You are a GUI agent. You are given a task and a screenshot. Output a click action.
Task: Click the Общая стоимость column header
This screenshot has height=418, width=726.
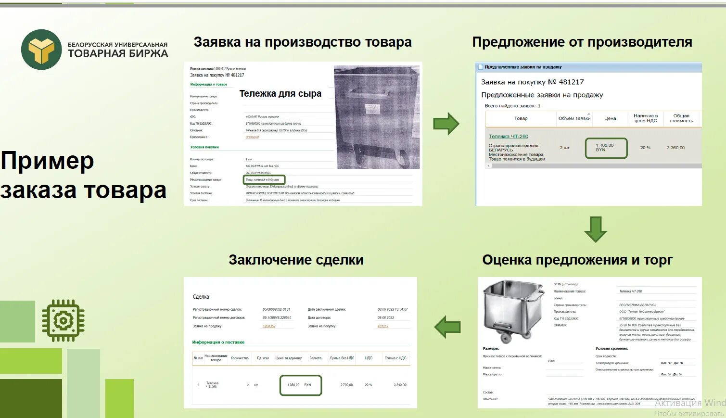(x=681, y=118)
